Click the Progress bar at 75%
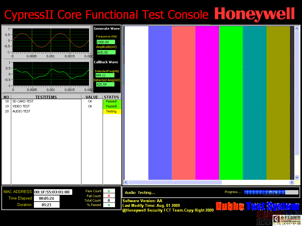The image size is (302, 226). coord(271,192)
